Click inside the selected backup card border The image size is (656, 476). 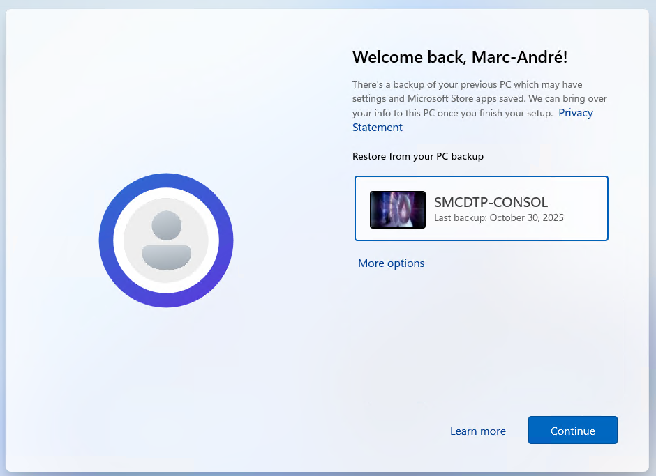[x=482, y=208]
